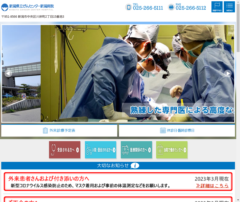This screenshot has height=202, width=240.
Task: Open the 入院･面会される方へ button
Action: click(x=101, y=150)
